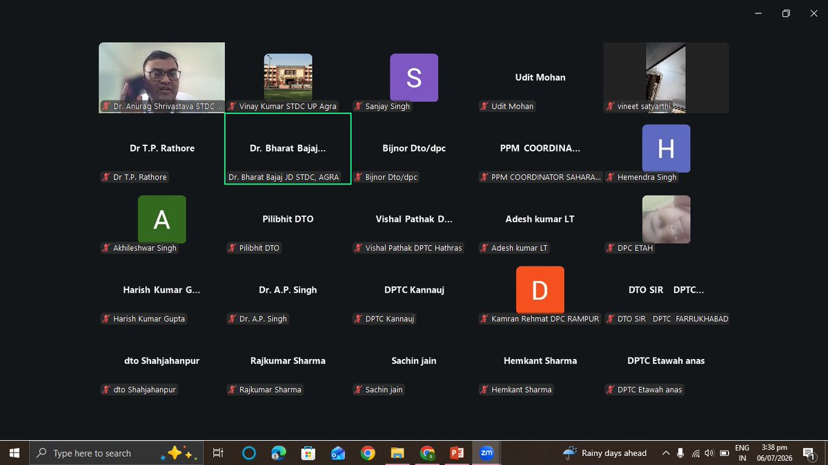Expand the hidden system tray icons chevron
Image resolution: width=828 pixels, height=465 pixels.
(x=665, y=453)
